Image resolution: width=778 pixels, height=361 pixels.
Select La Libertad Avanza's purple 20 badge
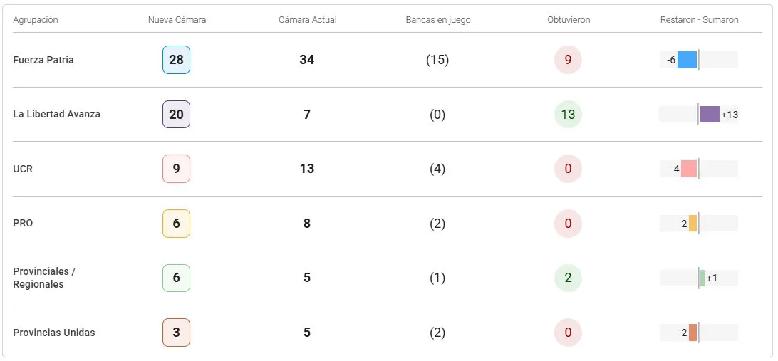pyautogui.click(x=176, y=115)
